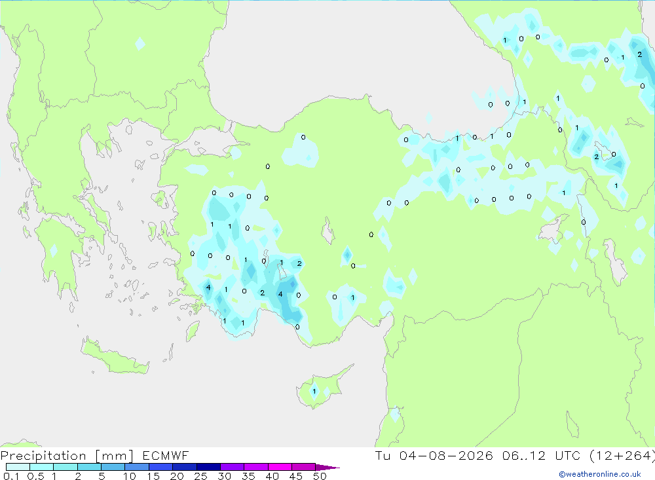Screen dimensions: 655x480
Task: Click the arrow tip above 50 mm
Action: point(327,468)
